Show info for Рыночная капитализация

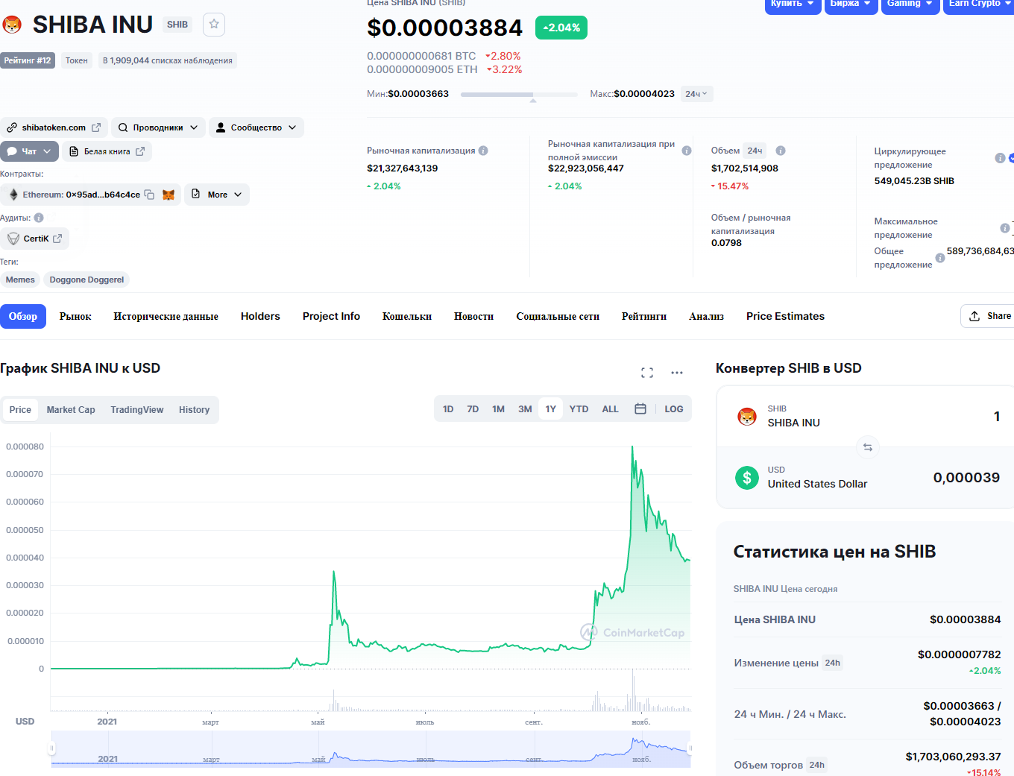483,151
